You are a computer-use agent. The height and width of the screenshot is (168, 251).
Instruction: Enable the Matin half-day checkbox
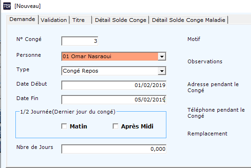pos(64,127)
